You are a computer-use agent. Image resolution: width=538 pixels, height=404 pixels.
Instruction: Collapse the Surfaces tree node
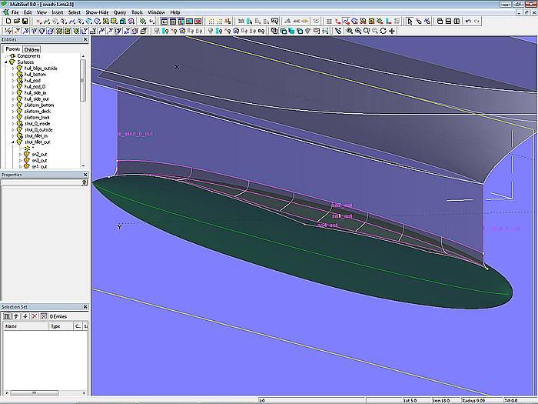6,62
